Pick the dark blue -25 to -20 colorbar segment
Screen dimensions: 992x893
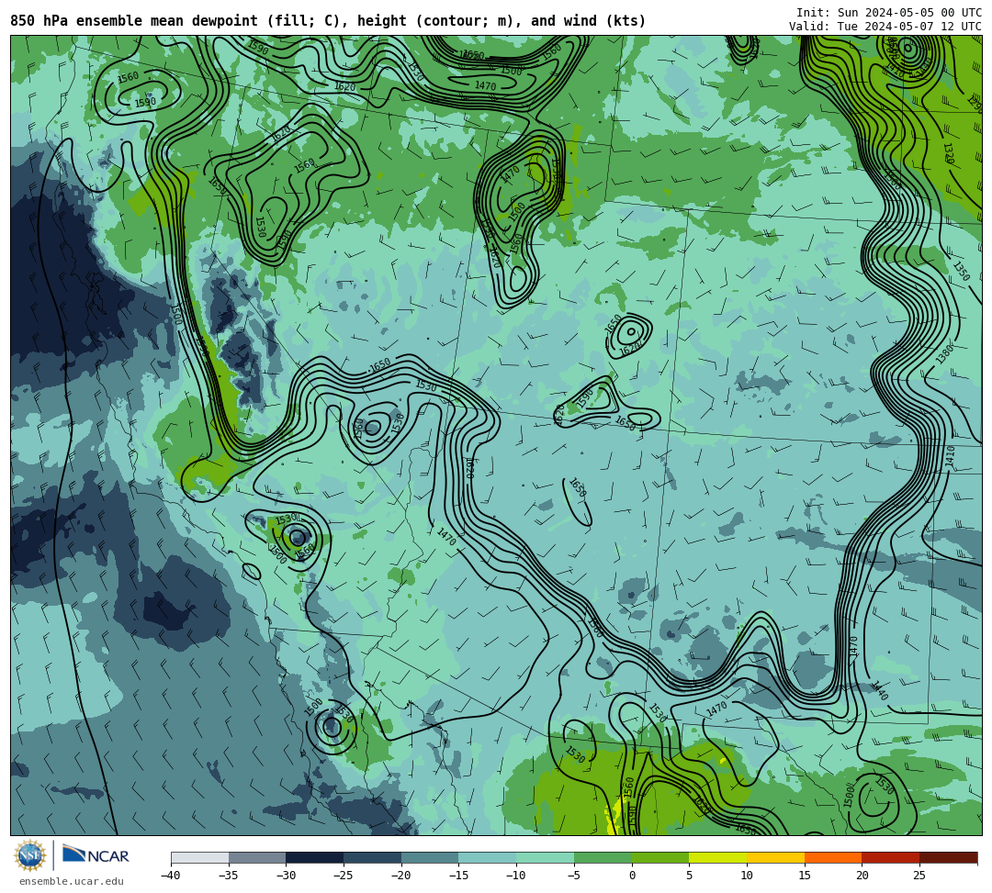(x=373, y=857)
